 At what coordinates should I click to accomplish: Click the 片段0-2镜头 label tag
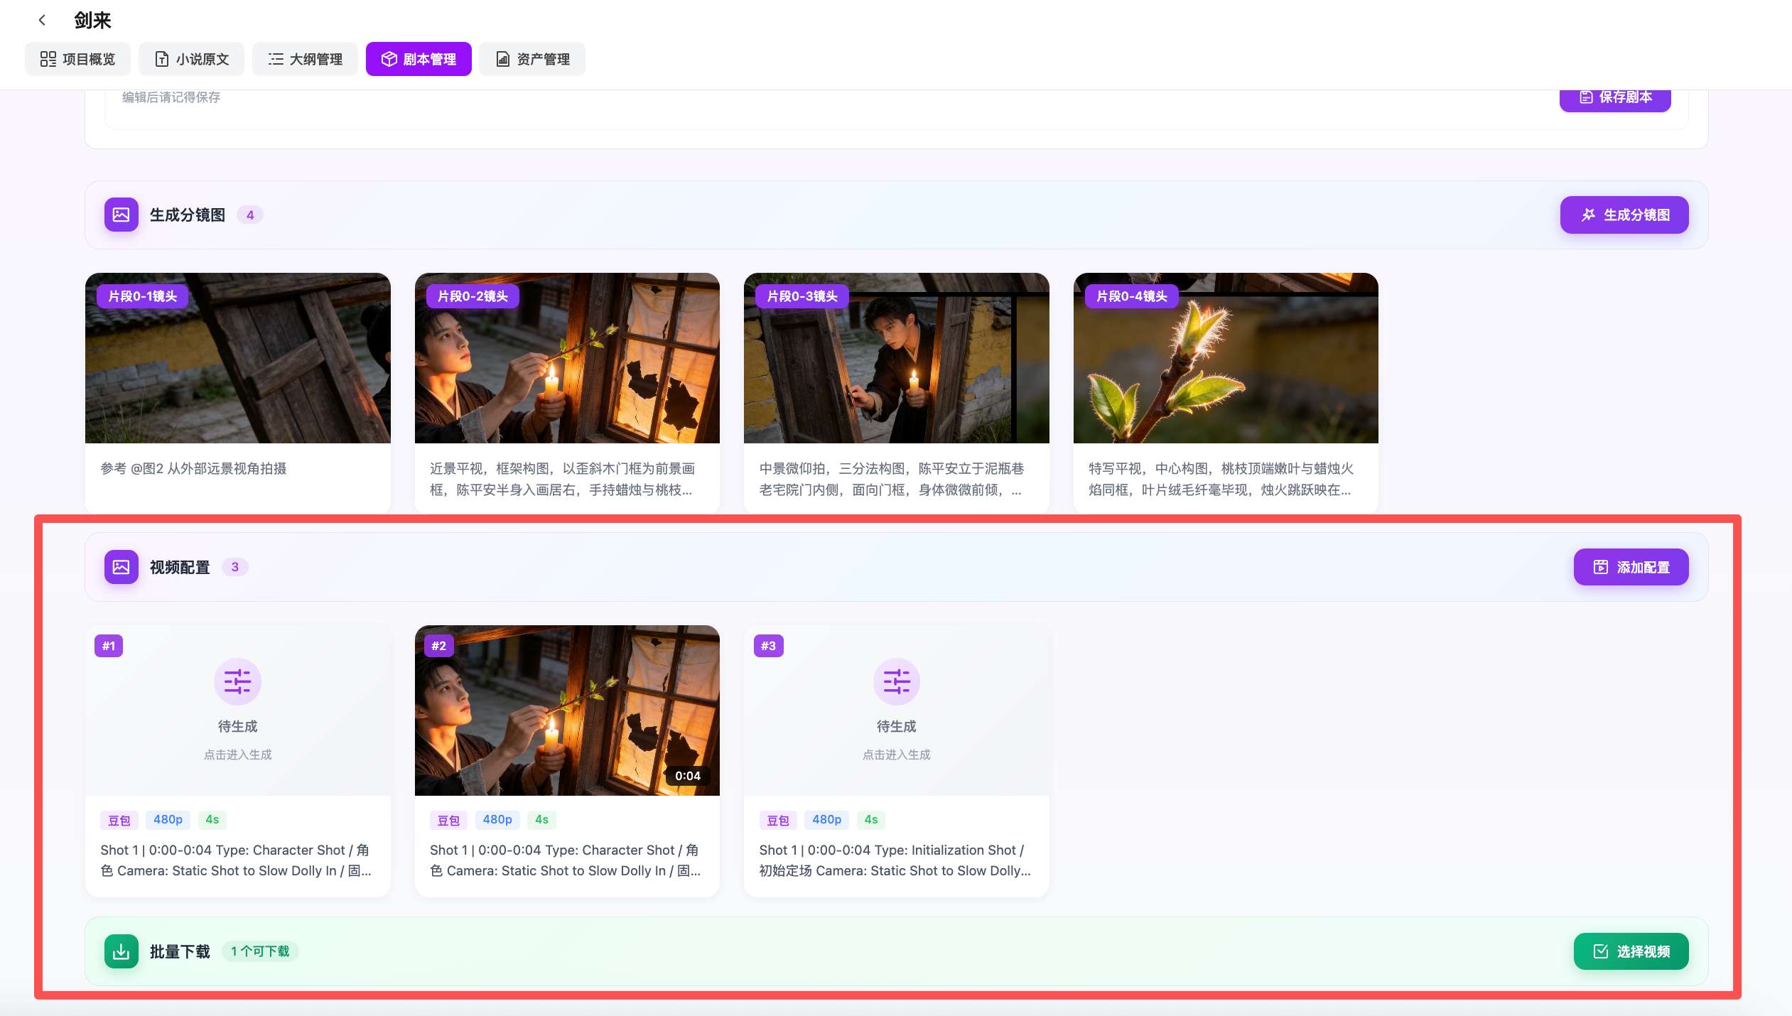473,296
